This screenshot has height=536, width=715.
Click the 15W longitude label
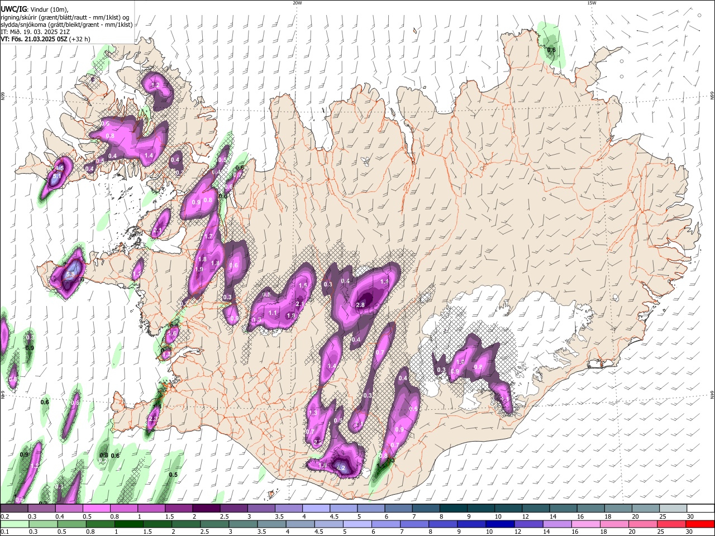592,3
